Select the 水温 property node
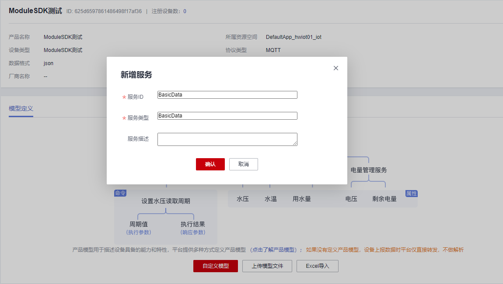 270,198
